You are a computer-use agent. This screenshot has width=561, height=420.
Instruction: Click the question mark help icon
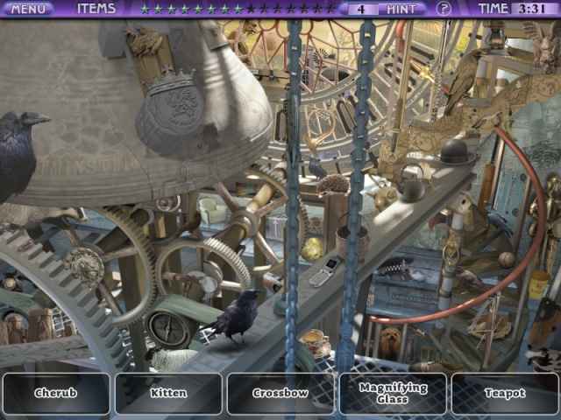tap(444, 9)
